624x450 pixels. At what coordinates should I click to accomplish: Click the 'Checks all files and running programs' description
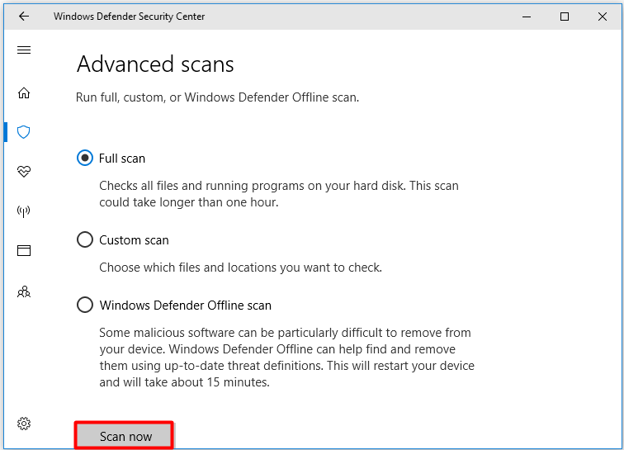click(x=279, y=194)
